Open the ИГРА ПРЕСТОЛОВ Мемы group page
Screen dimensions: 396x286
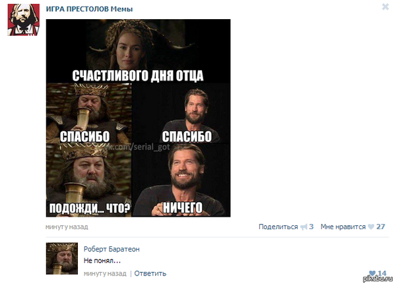click(x=89, y=9)
